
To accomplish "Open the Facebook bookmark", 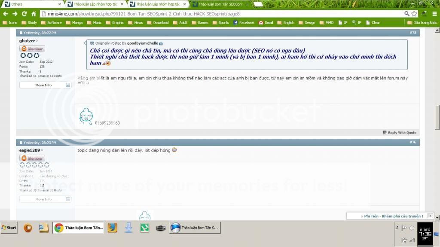I will 244,23.
